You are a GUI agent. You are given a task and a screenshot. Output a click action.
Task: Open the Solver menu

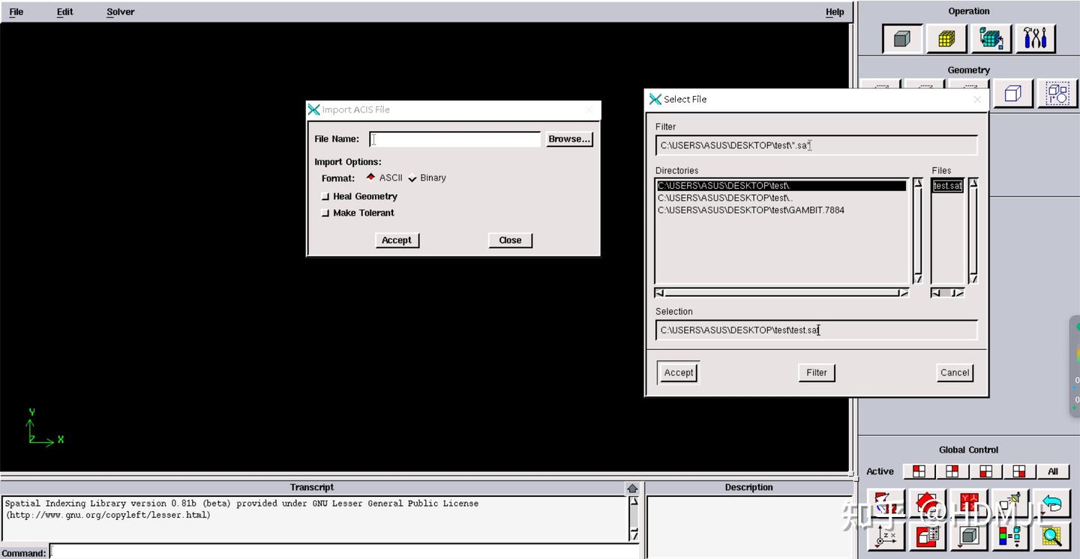click(120, 12)
